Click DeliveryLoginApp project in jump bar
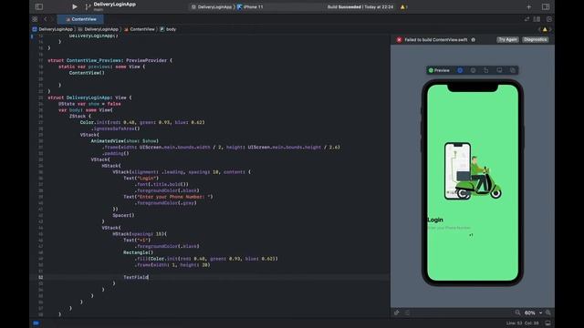This screenshot has height=328, width=584. 53,29
